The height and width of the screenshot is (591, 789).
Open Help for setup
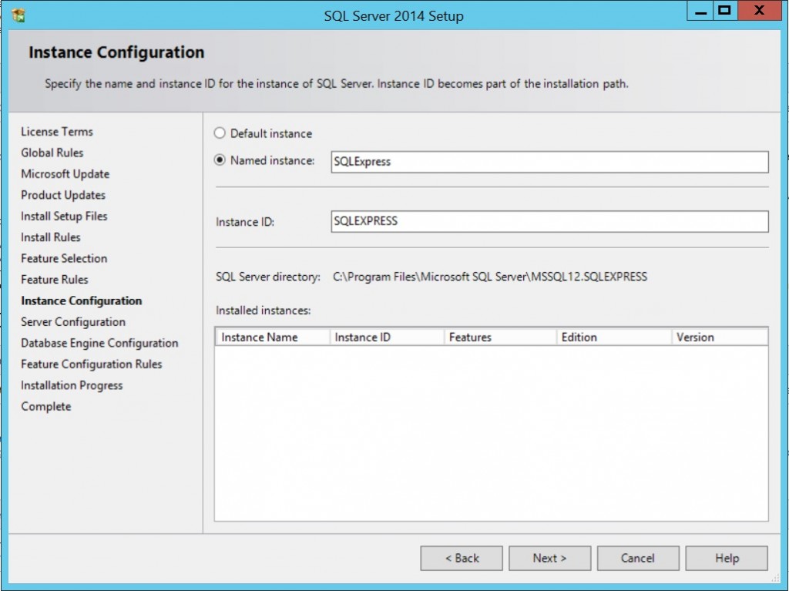click(727, 559)
